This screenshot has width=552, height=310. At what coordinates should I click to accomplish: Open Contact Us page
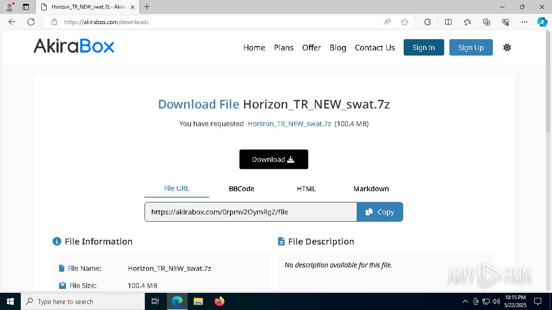point(375,47)
